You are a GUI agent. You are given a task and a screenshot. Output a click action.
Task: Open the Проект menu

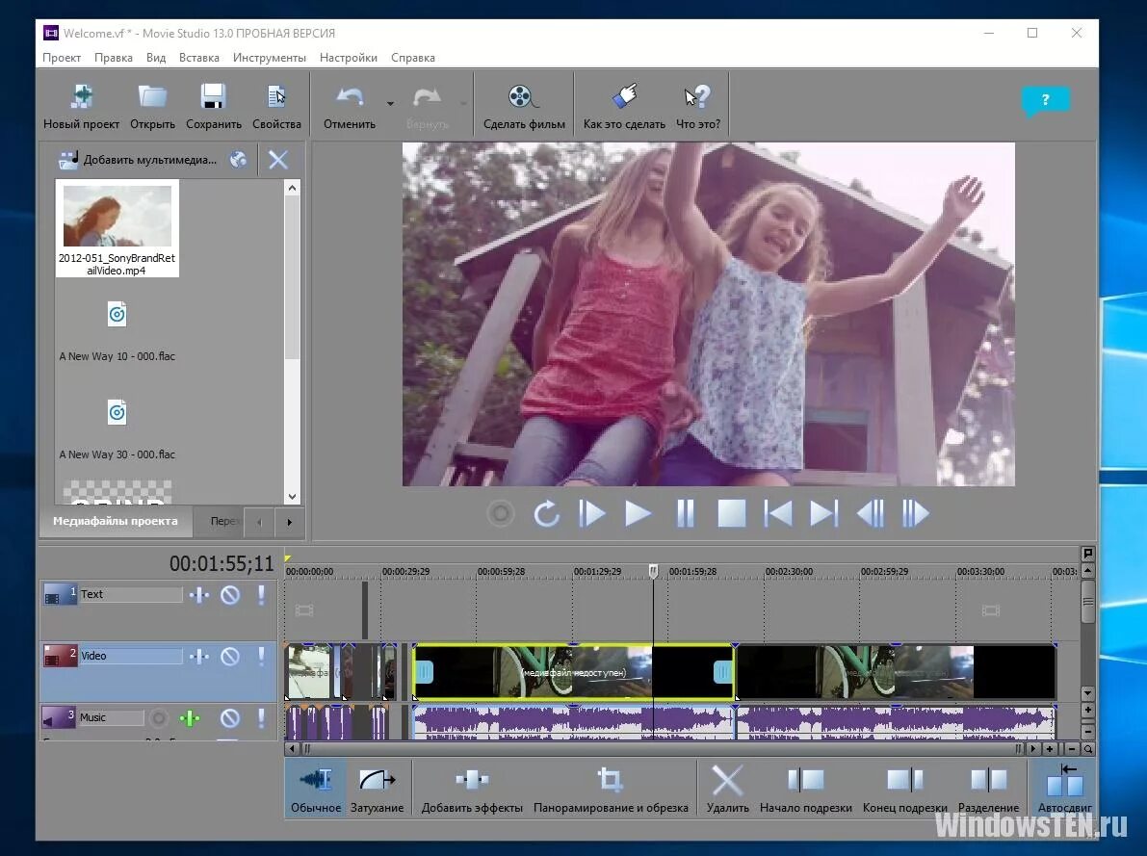(x=62, y=58)
